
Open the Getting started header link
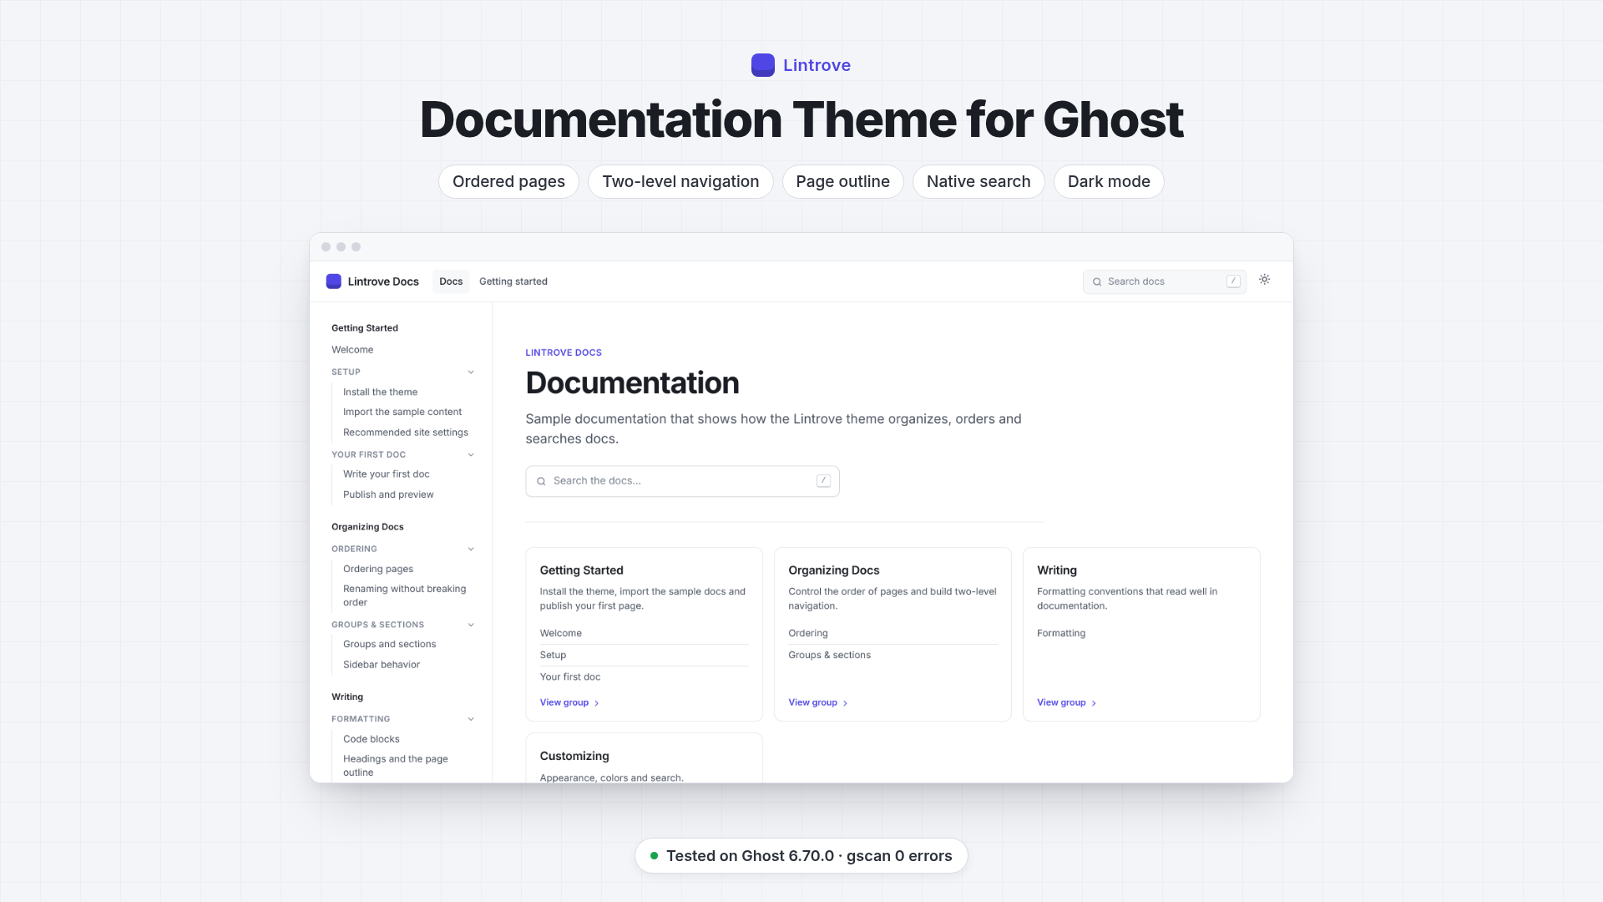tap(513, 281)
